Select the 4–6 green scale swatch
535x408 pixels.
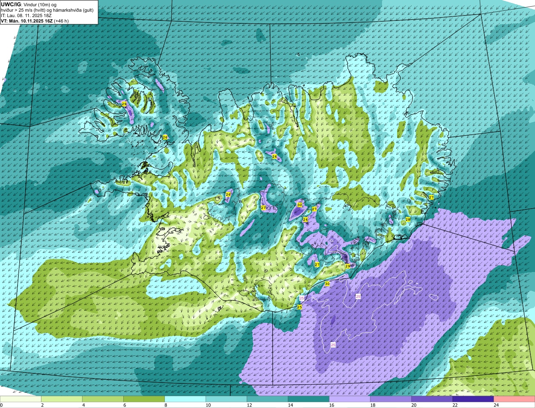tap(103, 399)
